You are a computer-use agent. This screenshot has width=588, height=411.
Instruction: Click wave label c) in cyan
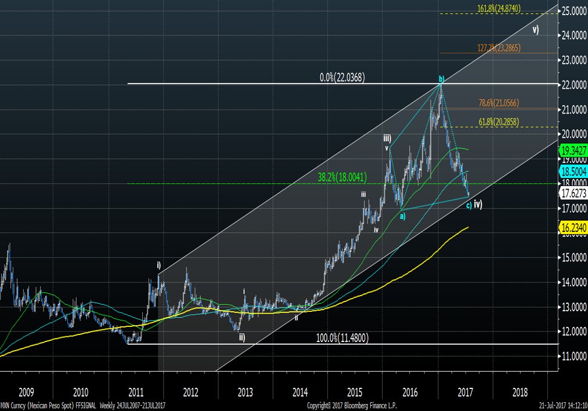pos(469,205)
